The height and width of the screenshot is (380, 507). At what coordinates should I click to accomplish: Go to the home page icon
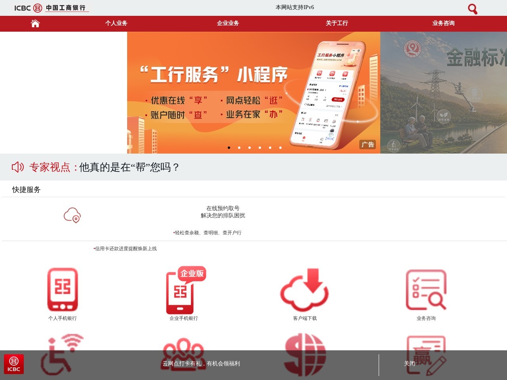pos(35,23)
